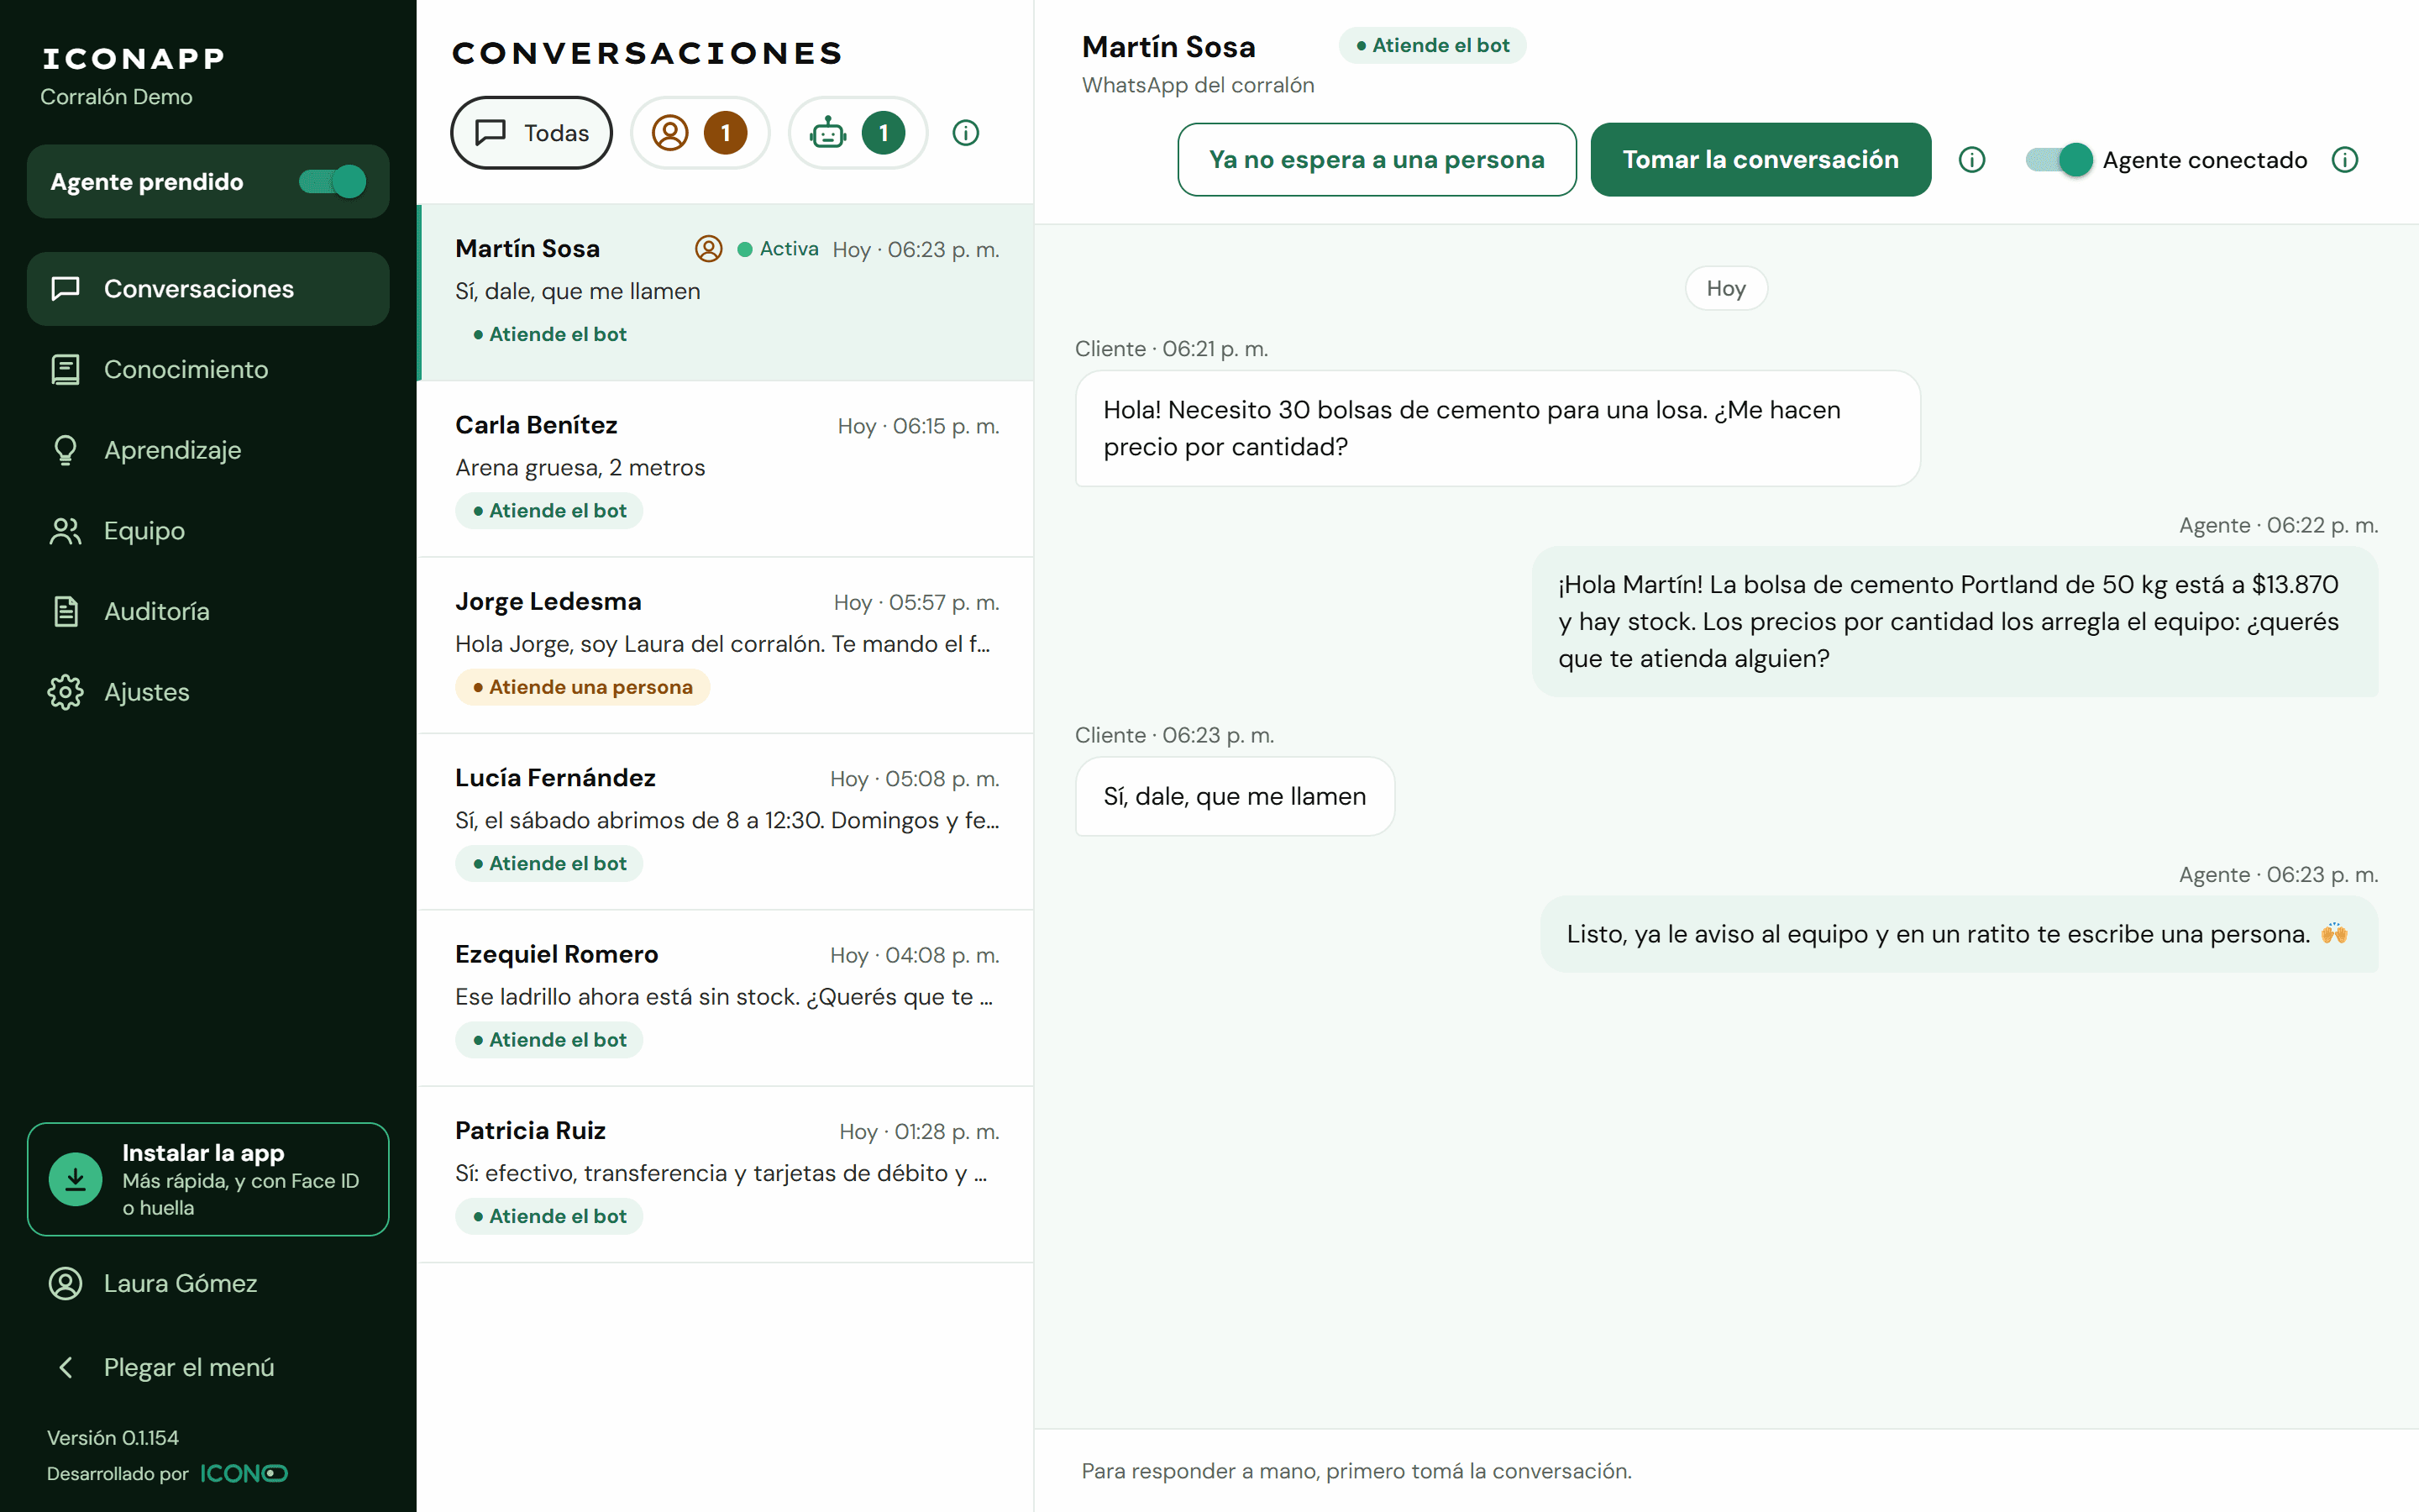This screenshot has width=2419, height=1512.
Task: Click the info icon beside Agente conectado
Action: [x=2344, y=160]
